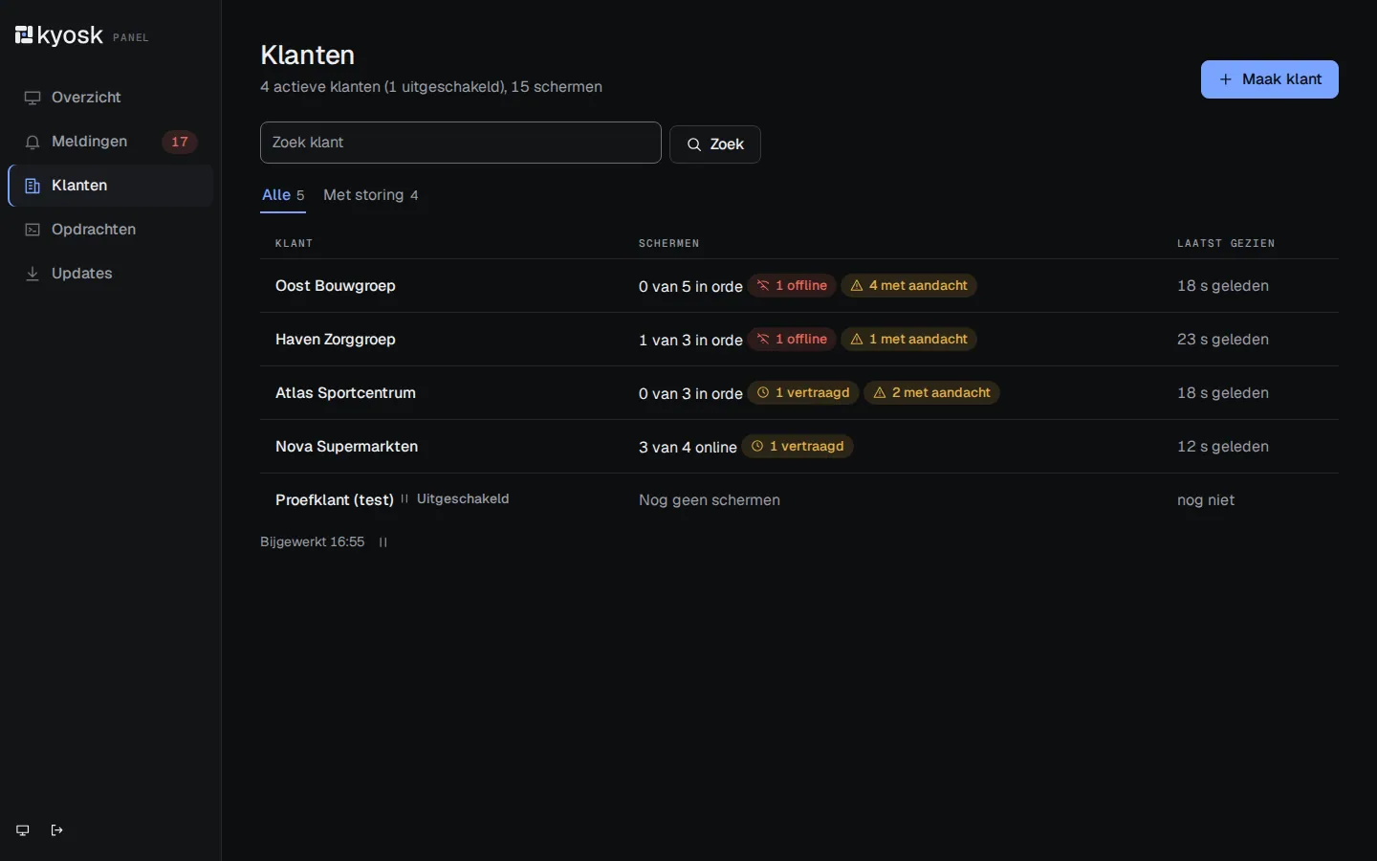Click the Zoek button
The width and height of the screenshot is (1377, 861).
tap(715, 144)
